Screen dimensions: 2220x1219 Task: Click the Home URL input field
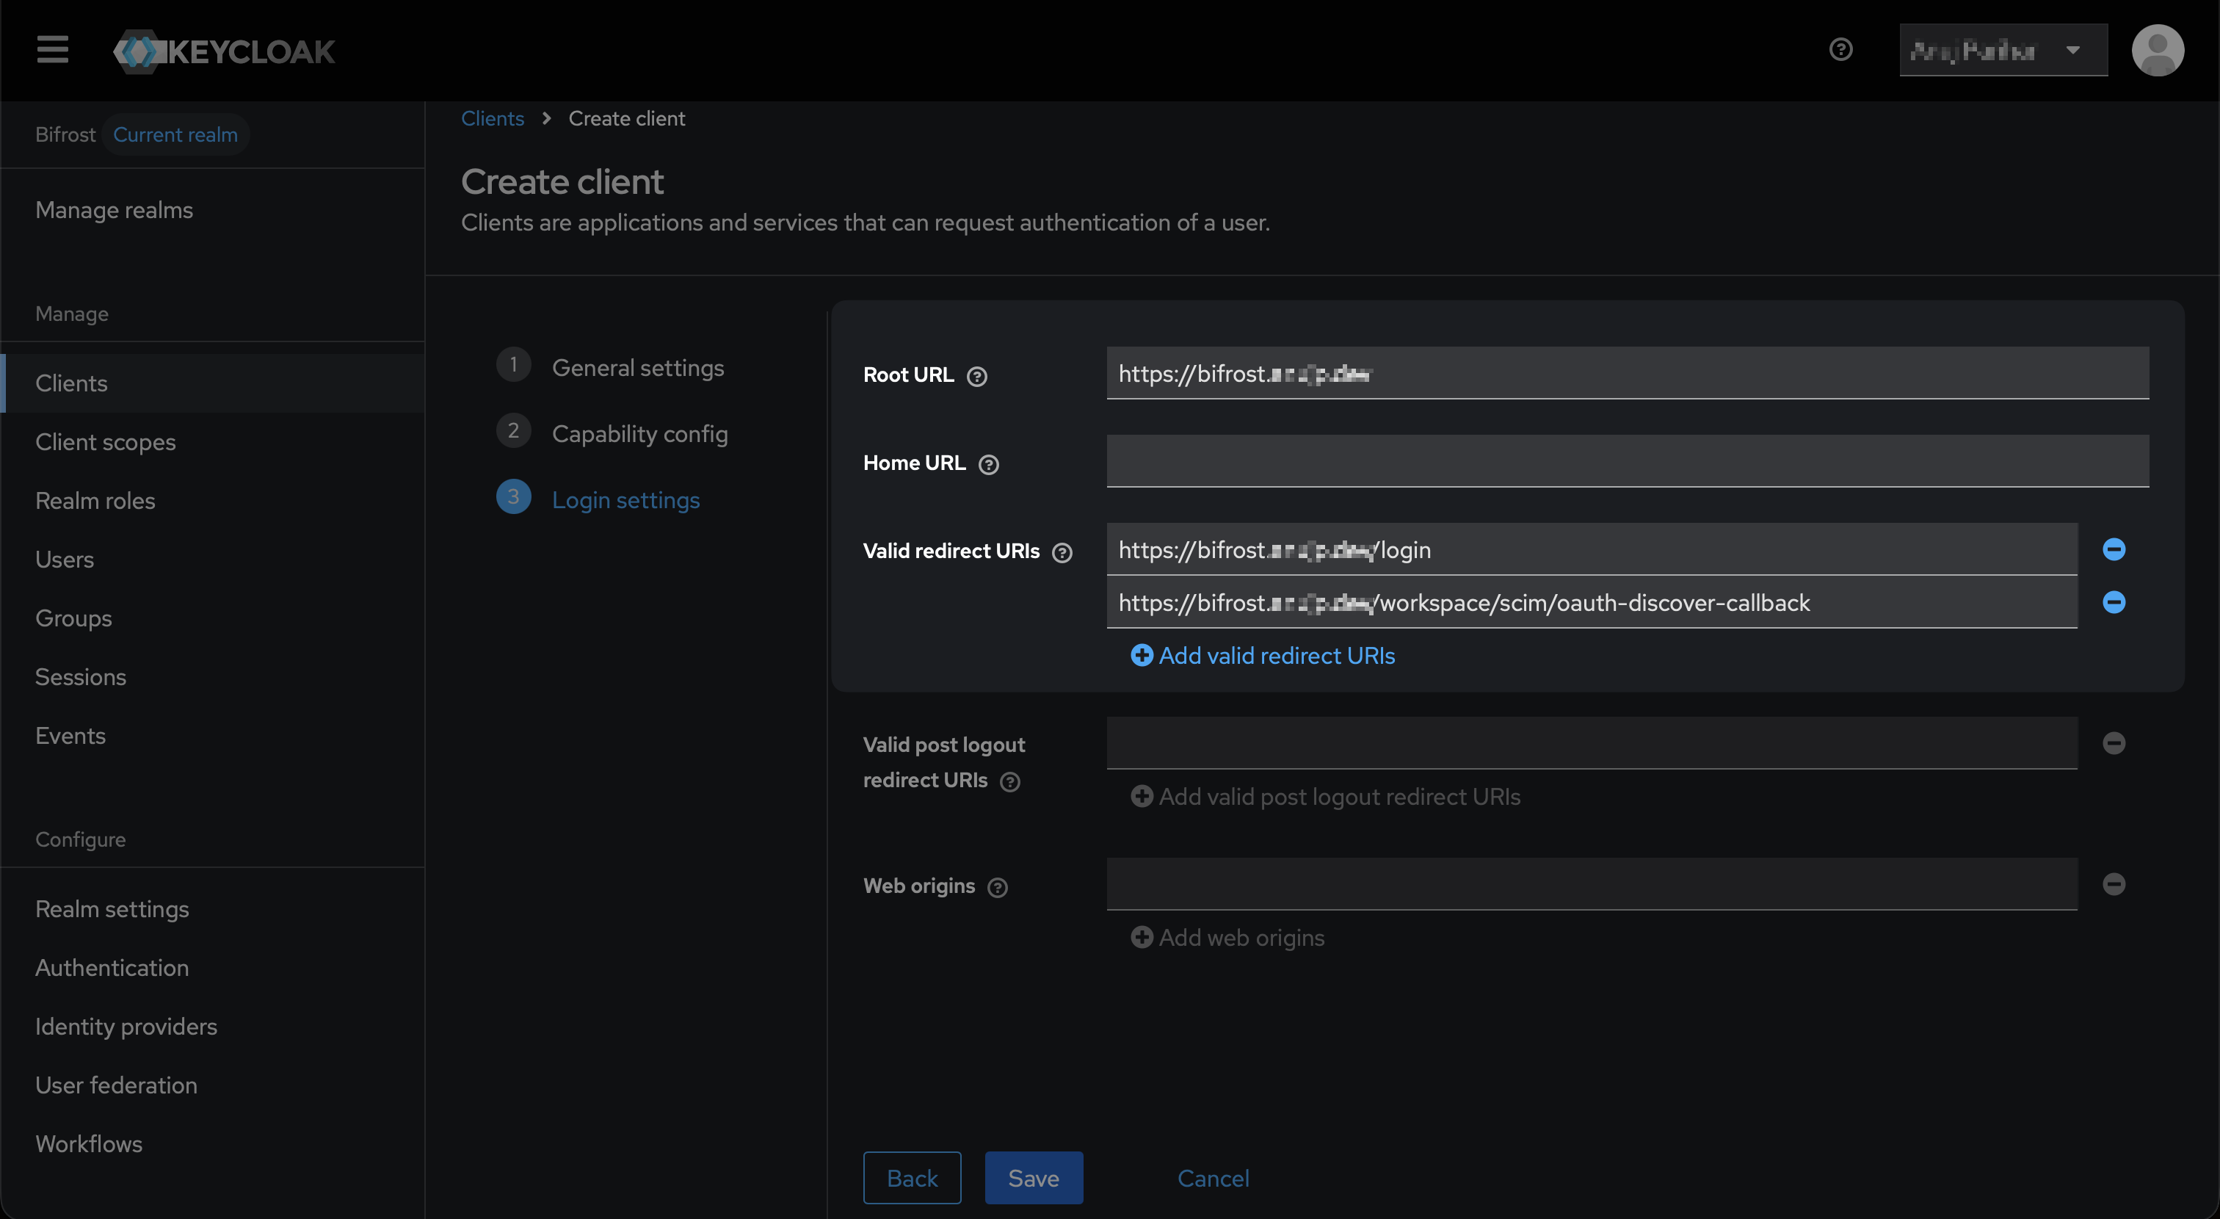pyautogui.click(x=1627, y=461)
